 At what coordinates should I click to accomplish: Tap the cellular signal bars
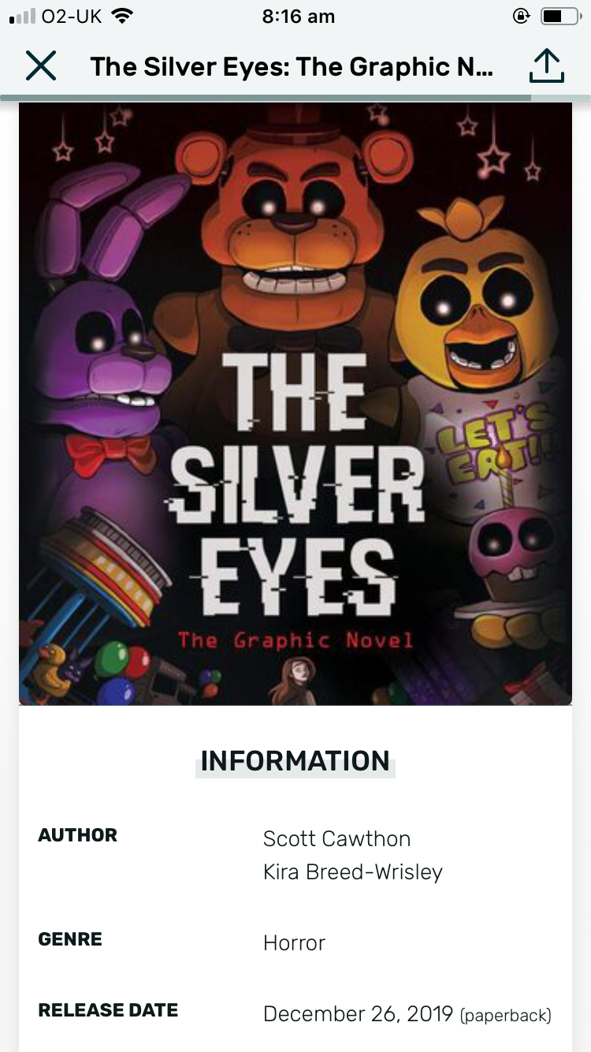click(23, 16)
